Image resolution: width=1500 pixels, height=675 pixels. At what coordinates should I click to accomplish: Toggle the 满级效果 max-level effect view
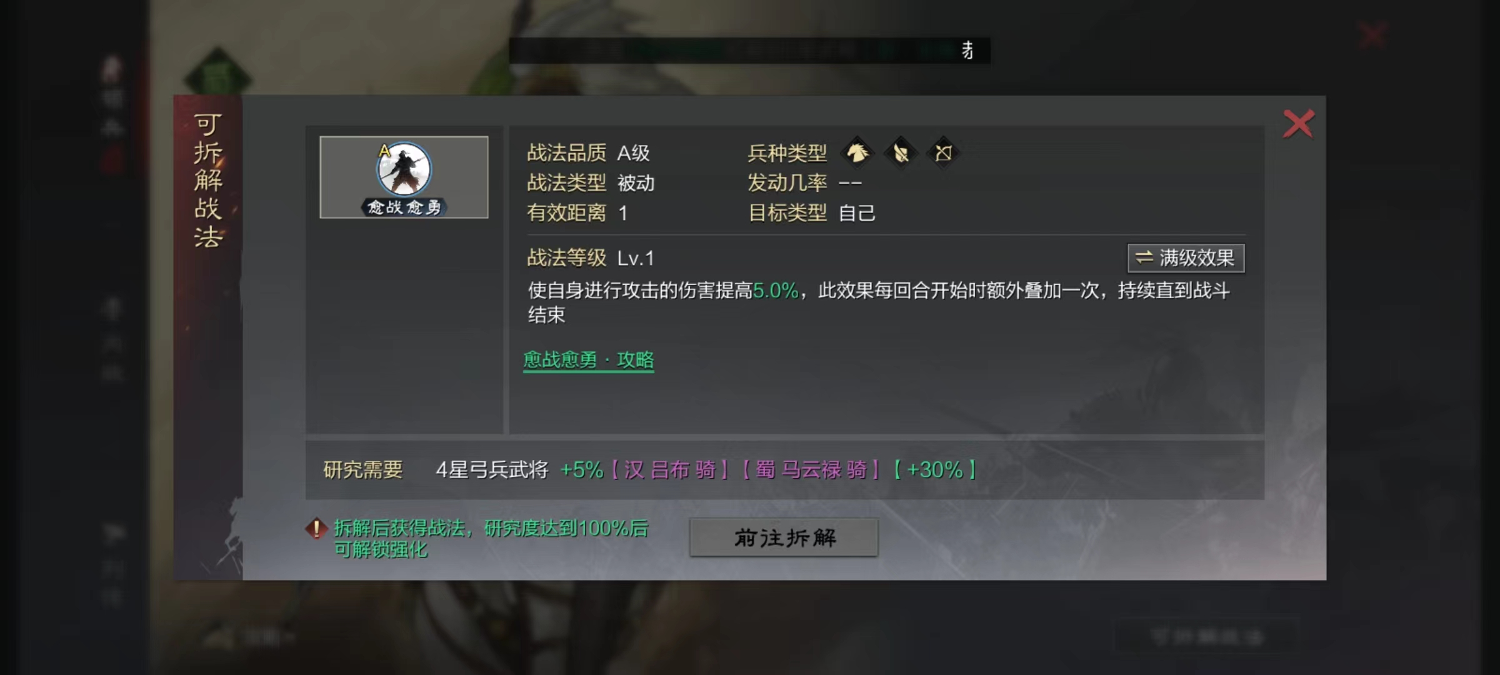(x=1186, y=258)
